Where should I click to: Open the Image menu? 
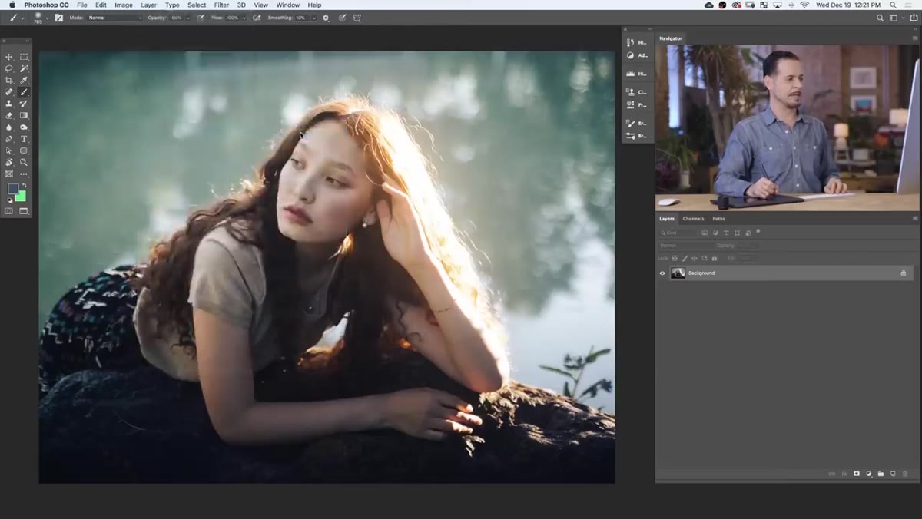(x=124, y=5)
